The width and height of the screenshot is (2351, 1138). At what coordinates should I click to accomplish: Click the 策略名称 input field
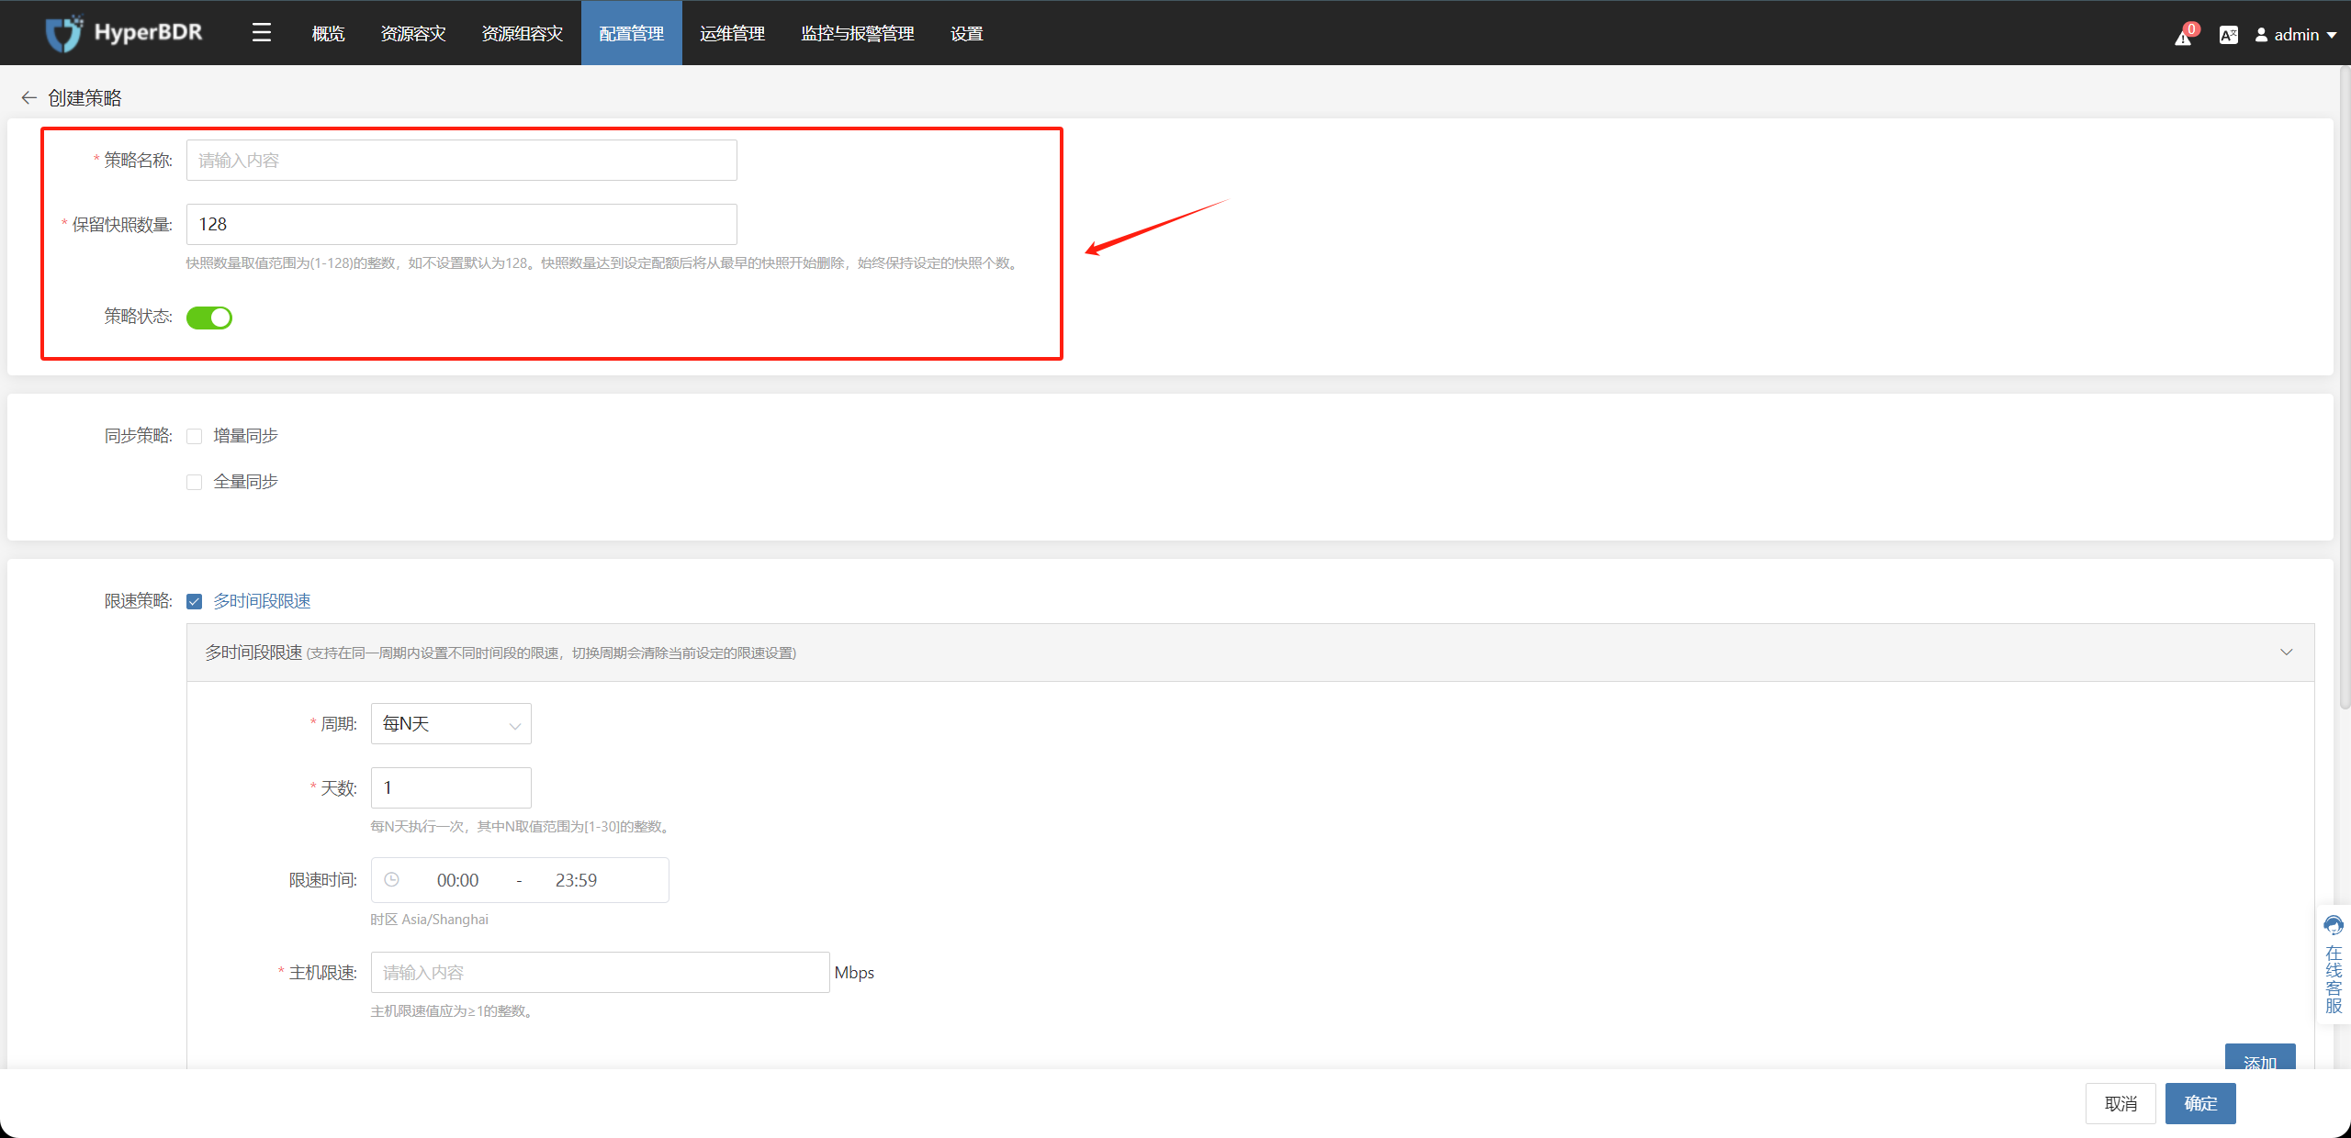coord(462,160)
